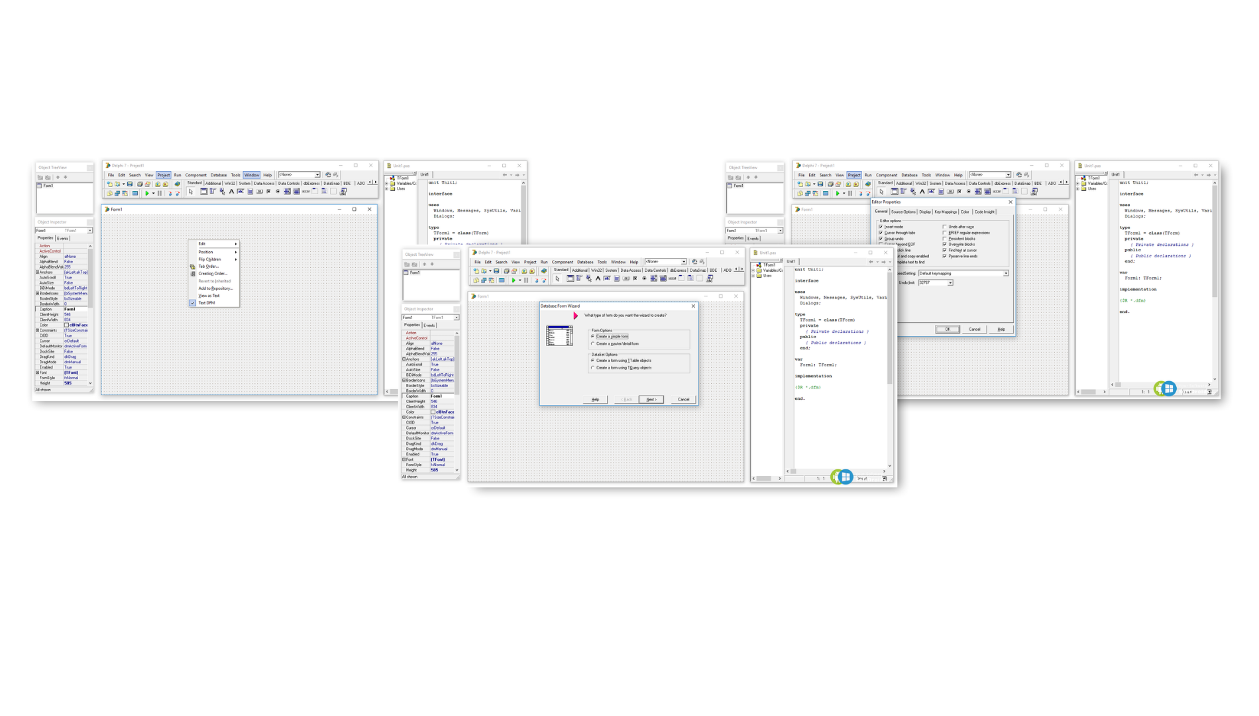The image size is (1259, 716).
Task: Click pointer tool in Editor Properties window palette
Action: point(881,192)
